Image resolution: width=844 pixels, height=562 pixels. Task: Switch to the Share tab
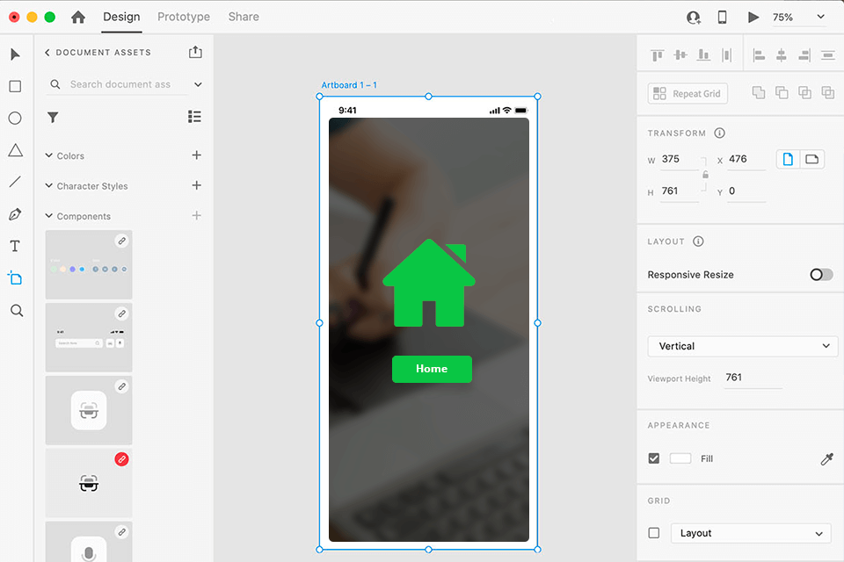point(244,17)
